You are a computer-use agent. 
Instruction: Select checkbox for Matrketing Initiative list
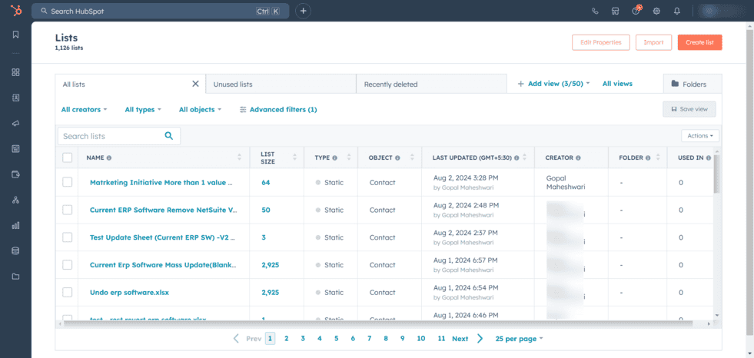click(68, 182)
